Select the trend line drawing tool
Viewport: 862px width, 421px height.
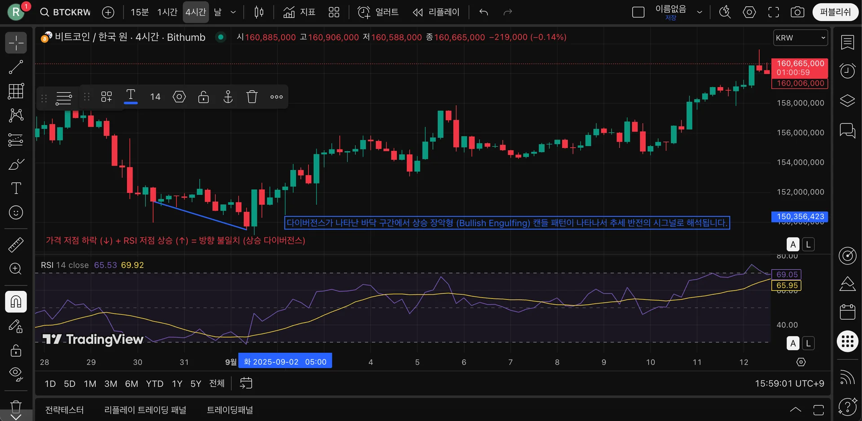(16, 67)
